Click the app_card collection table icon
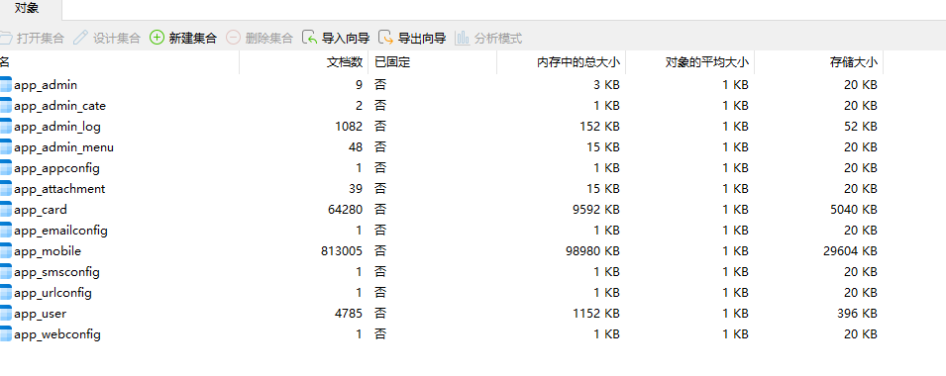Screen dimensions: 946x376 5,210
